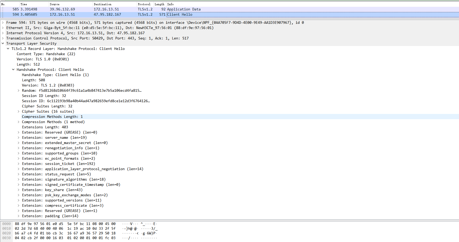Expand the Transmission Control Protocol section

(3, 38)
